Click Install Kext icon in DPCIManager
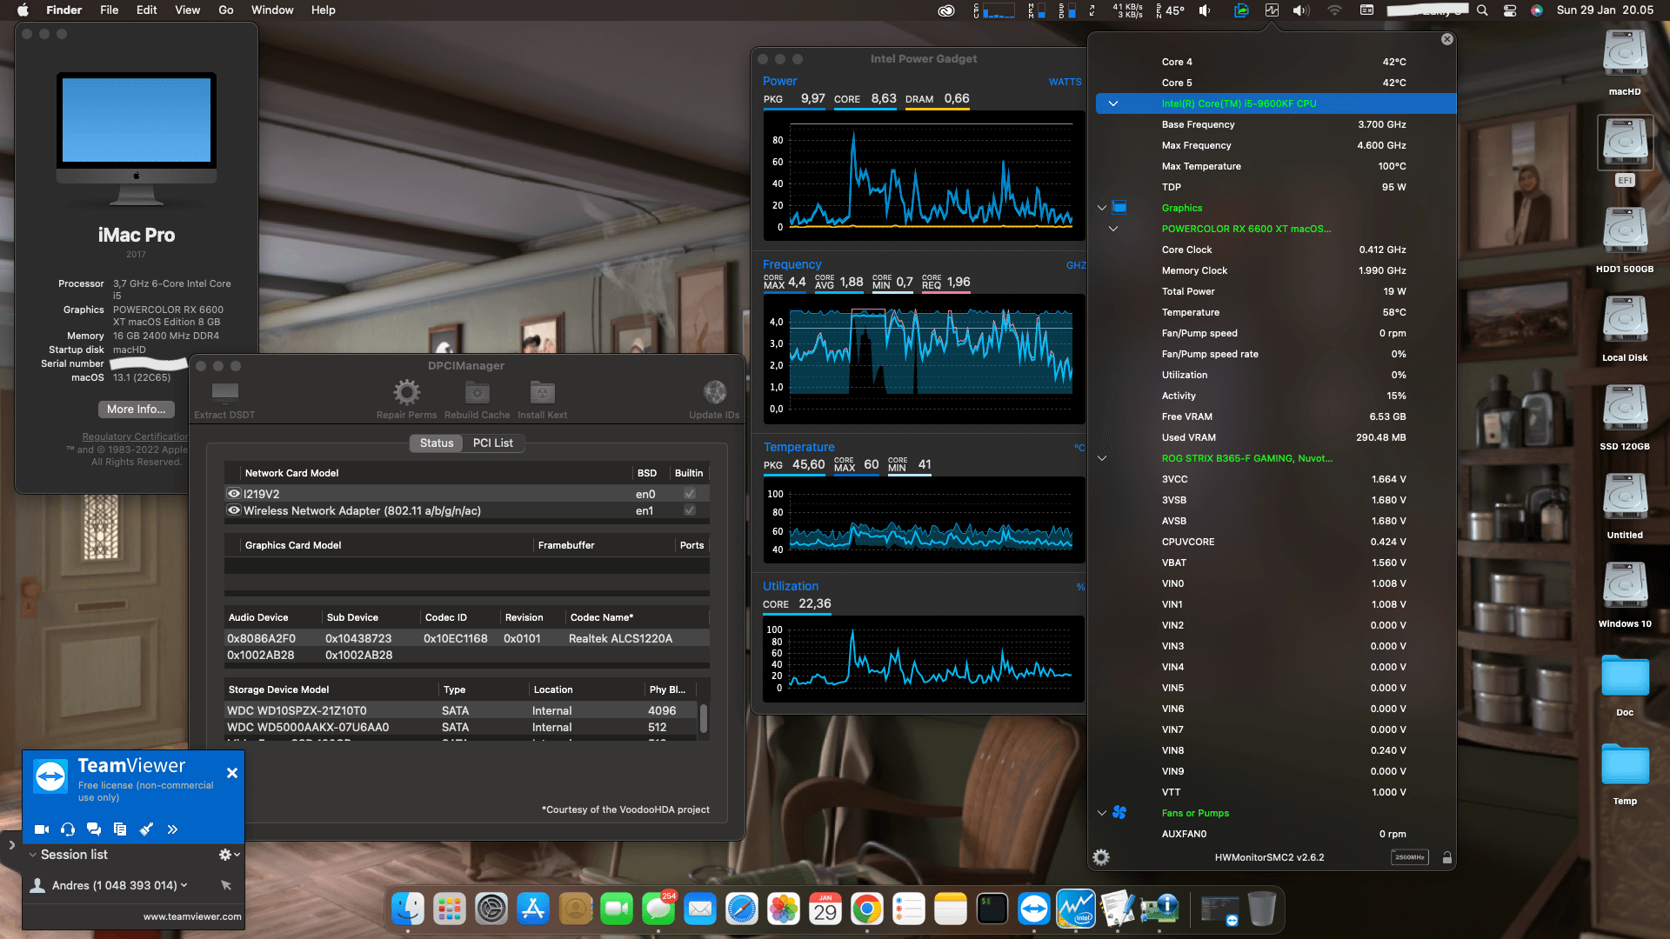 543,392
